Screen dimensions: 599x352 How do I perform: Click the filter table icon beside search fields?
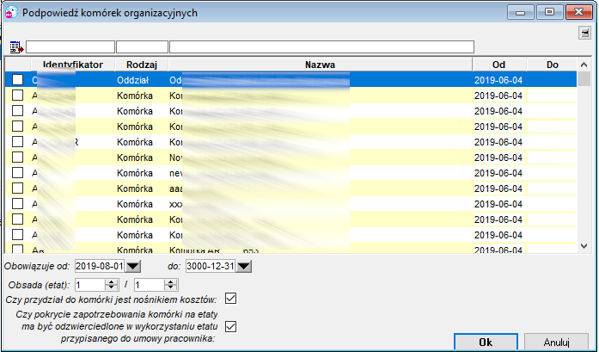[x=16, y=47]
